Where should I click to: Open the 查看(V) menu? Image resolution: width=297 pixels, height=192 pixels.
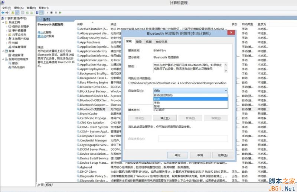[31, 8]
